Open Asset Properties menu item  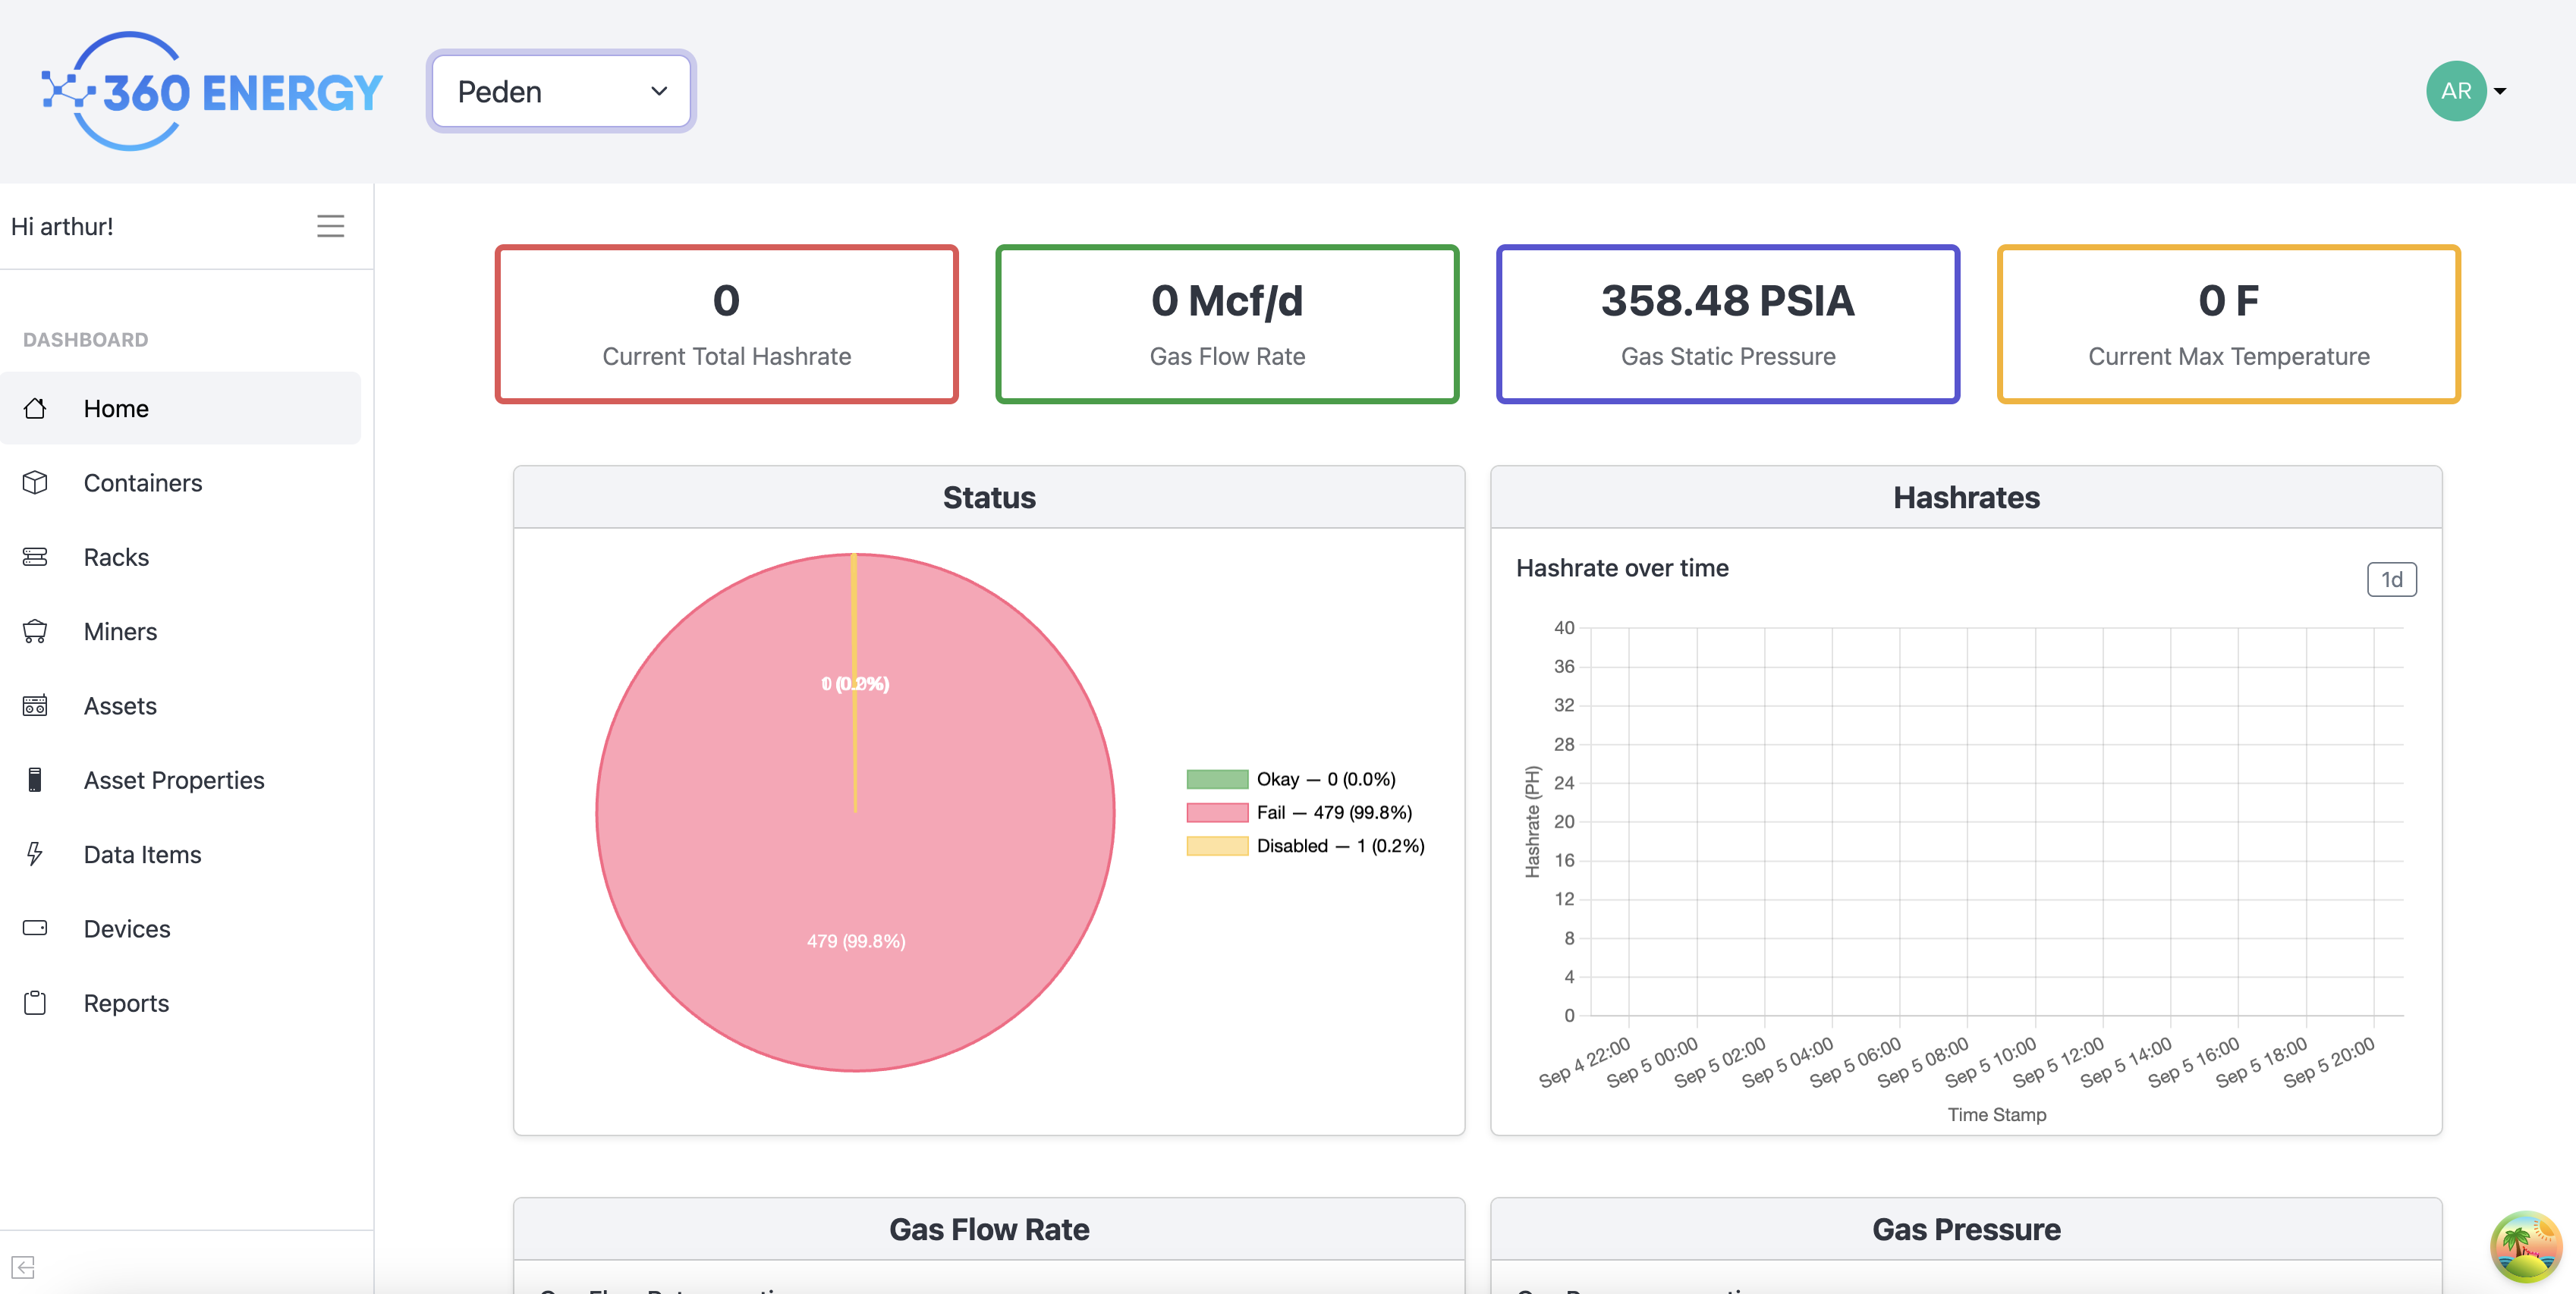(174, 780)
